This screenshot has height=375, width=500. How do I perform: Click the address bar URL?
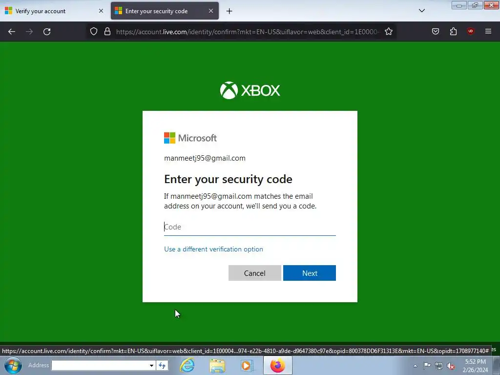click(248, 32)
